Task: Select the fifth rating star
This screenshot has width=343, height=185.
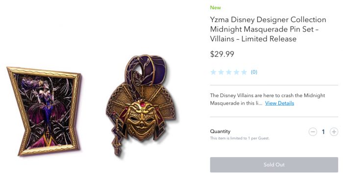Action: coord(244,72)
